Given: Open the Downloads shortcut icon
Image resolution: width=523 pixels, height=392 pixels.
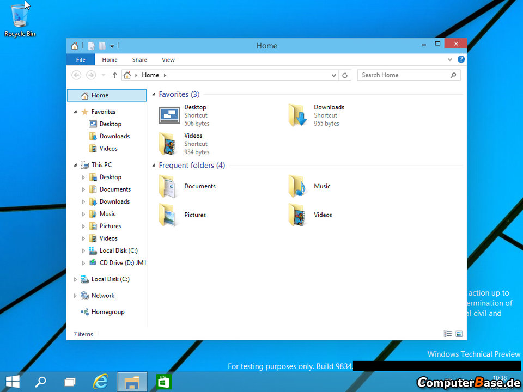Looking at the screenshot, I should (297, 115).
